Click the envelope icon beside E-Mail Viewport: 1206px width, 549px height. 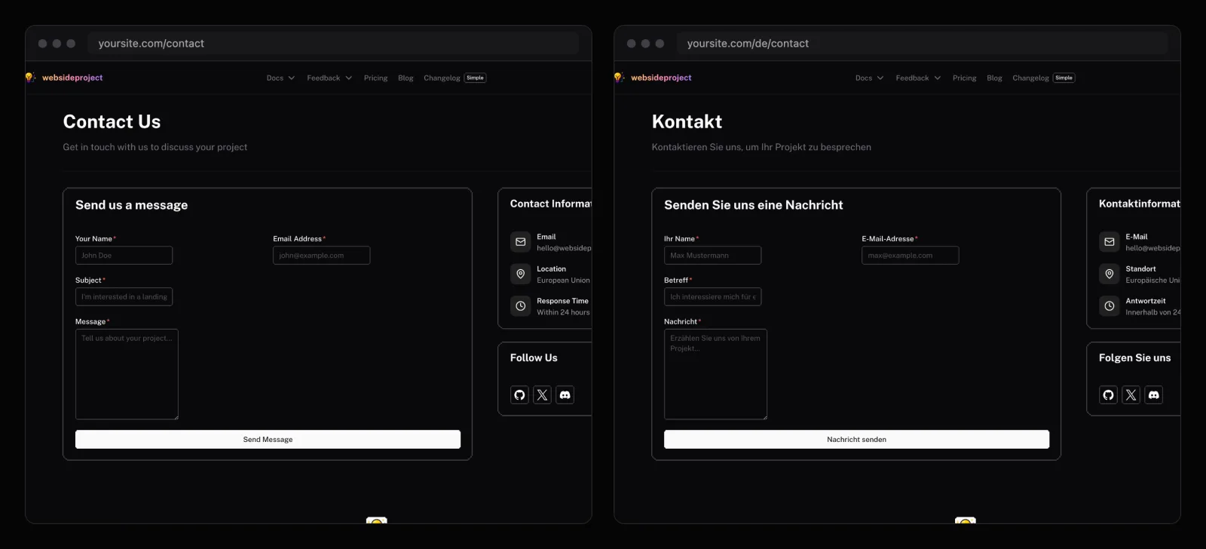[x=1109, y=242]
